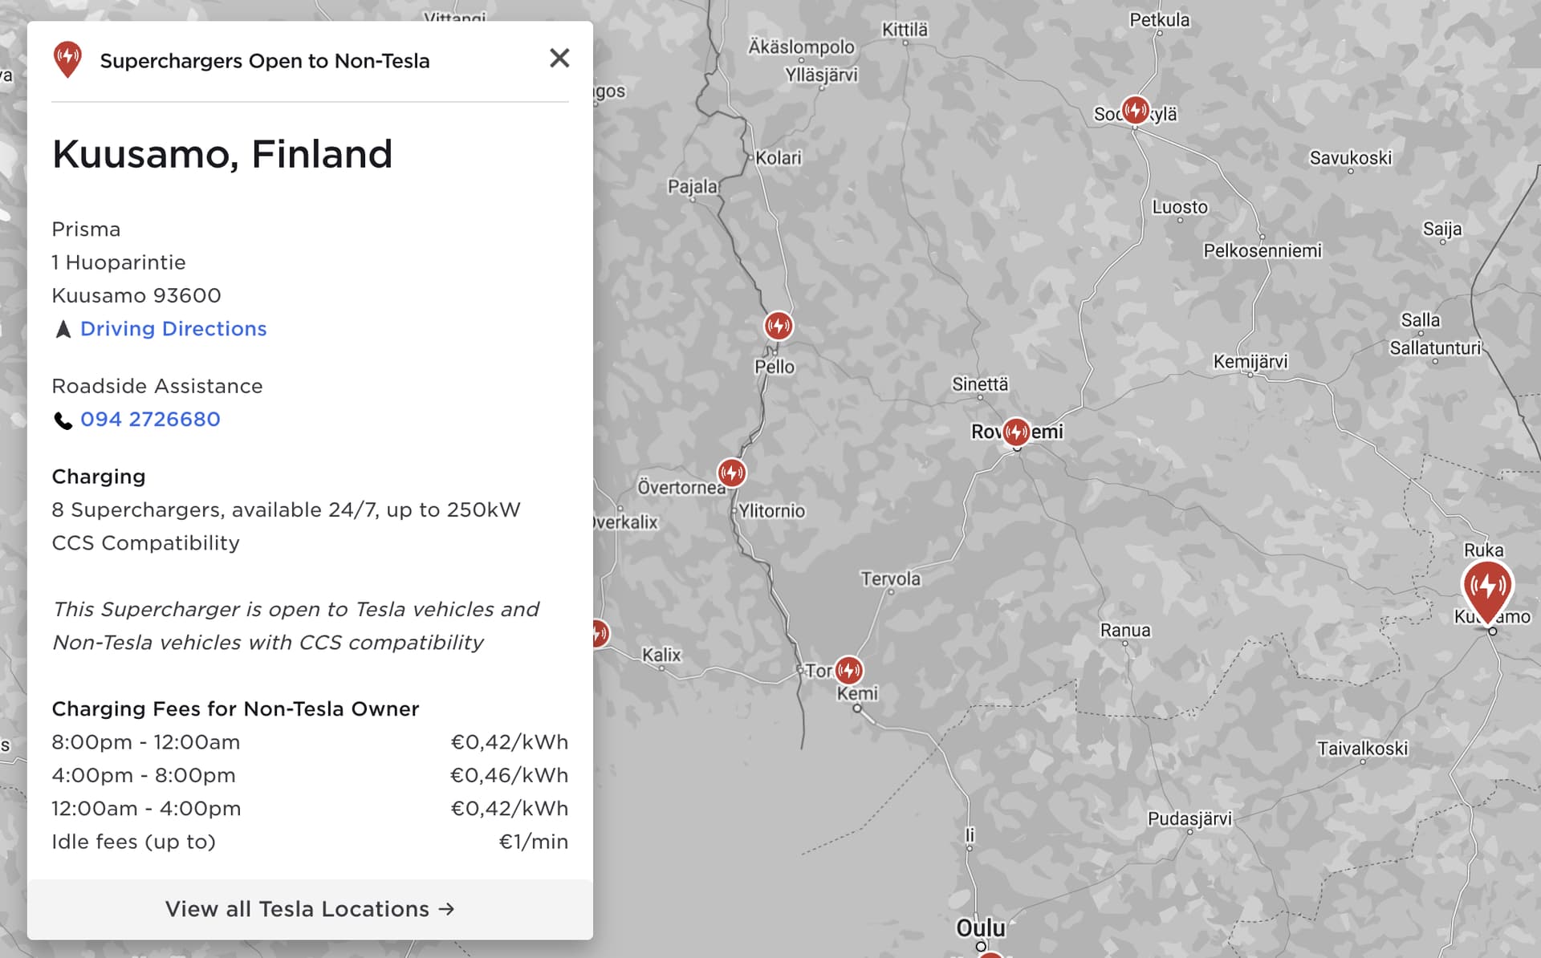This screenshot has height=958, width=1541.
Task: Click the Kuusamo, Finland heading
Action: point(222,154)
